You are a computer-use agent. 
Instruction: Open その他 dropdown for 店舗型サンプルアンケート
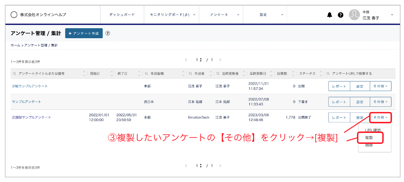coord(380,117)
